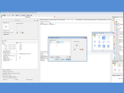Toggle Convert unit to SI checkbox
This screenshot has height=93, width=124.
3,75
